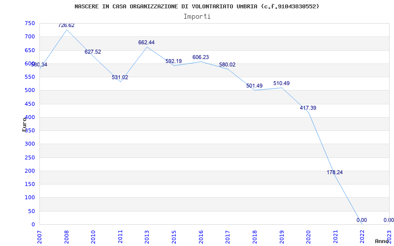394x246 pixels.
Task: Click the 2017 x-axis year label
Action: click(x=228, y=237)
